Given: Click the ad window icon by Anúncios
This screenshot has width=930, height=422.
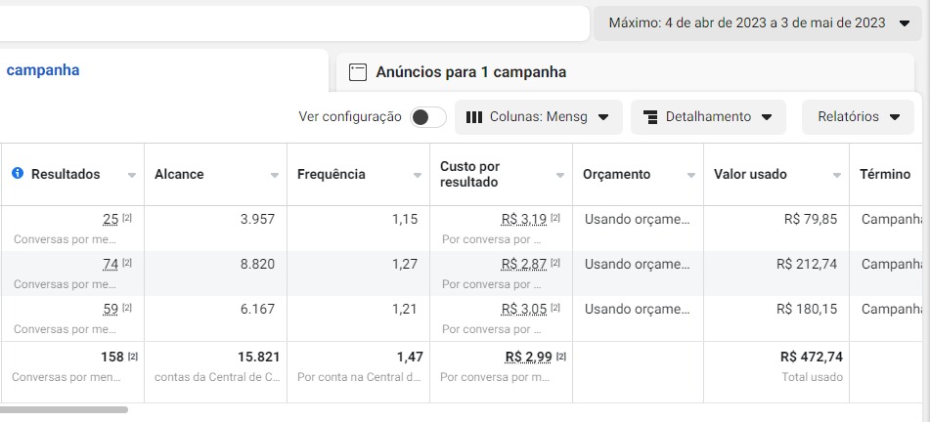Looking at the screenshot, I should pos(358,72).
